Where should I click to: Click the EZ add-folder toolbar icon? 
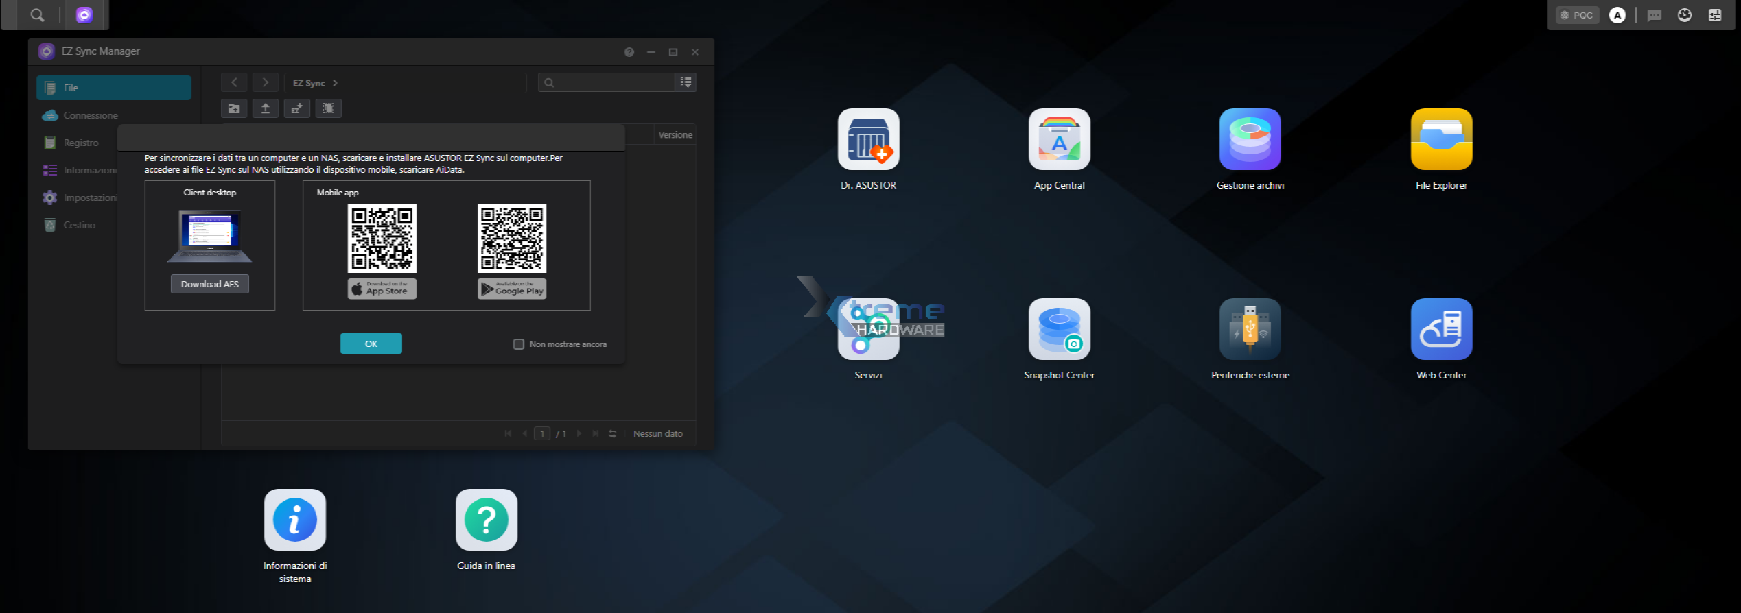point(297,108)
